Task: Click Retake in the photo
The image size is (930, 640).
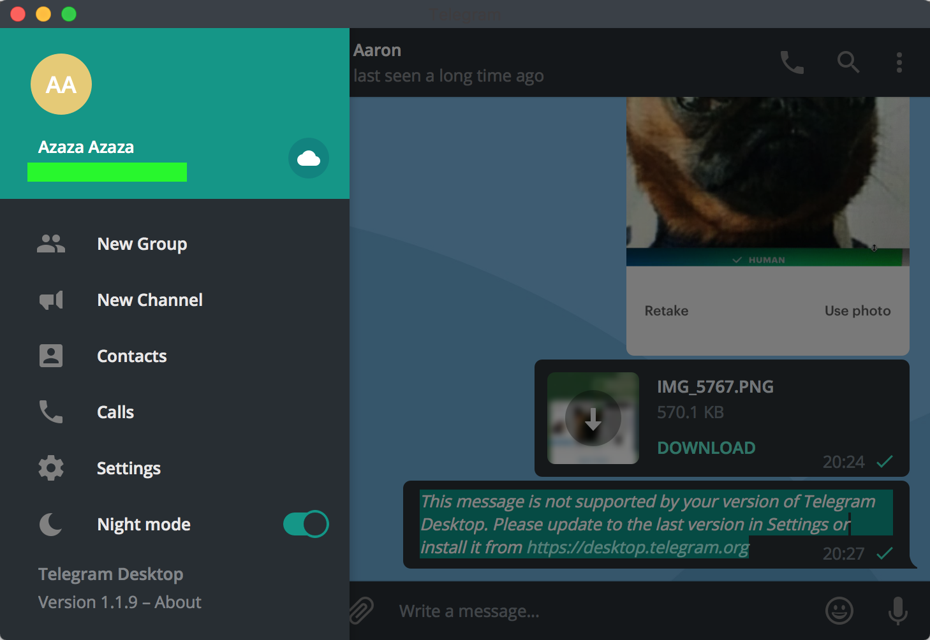Action: pos(667,310)
